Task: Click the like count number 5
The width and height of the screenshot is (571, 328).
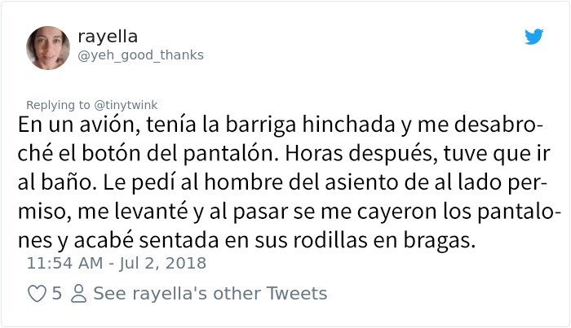Action: 56,293
